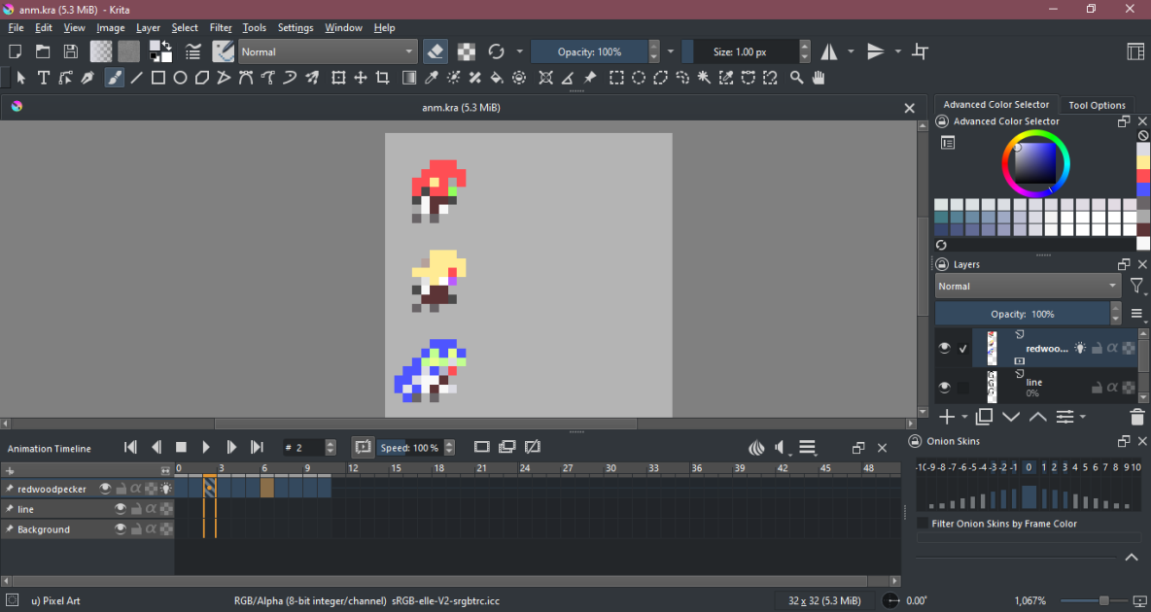
Task: Open the Settings menu
Action: (296, 28)
